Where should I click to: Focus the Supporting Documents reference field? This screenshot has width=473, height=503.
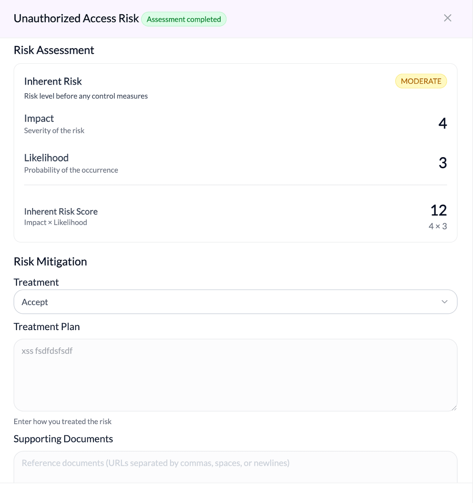pyautogui.click(x=235, y=467)
